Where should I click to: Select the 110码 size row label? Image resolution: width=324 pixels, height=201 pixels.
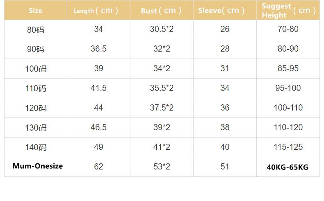coord(36,88)
